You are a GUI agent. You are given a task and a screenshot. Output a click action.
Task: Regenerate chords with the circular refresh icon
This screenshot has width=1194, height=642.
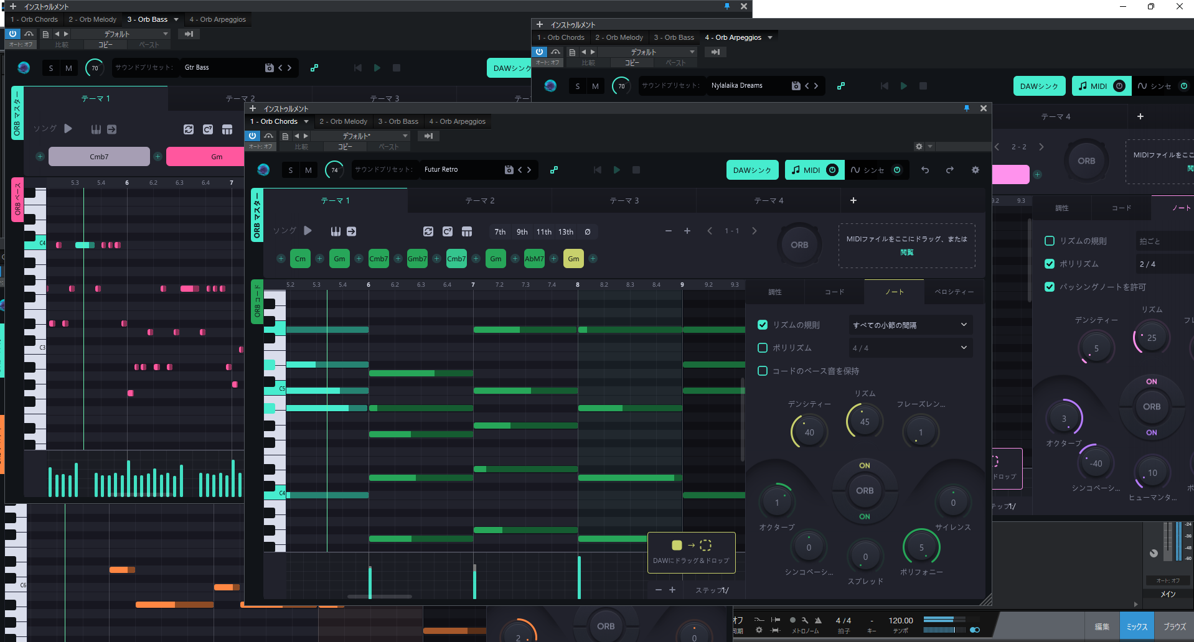pos(428,231)
